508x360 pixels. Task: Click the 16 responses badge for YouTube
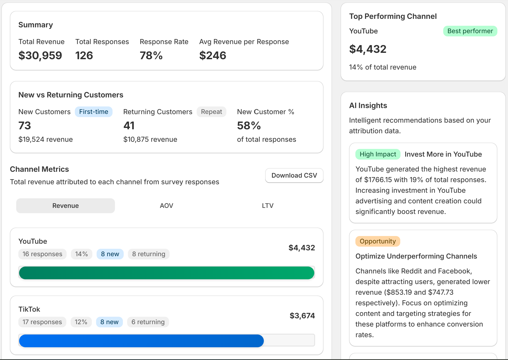click(x=42, y=254)
